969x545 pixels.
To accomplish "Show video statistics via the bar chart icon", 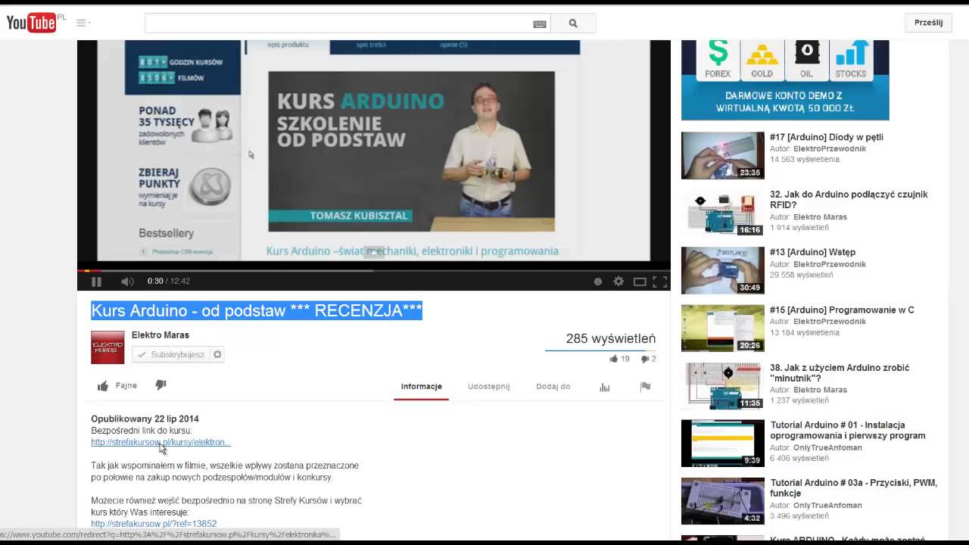I will coord(604,387).
